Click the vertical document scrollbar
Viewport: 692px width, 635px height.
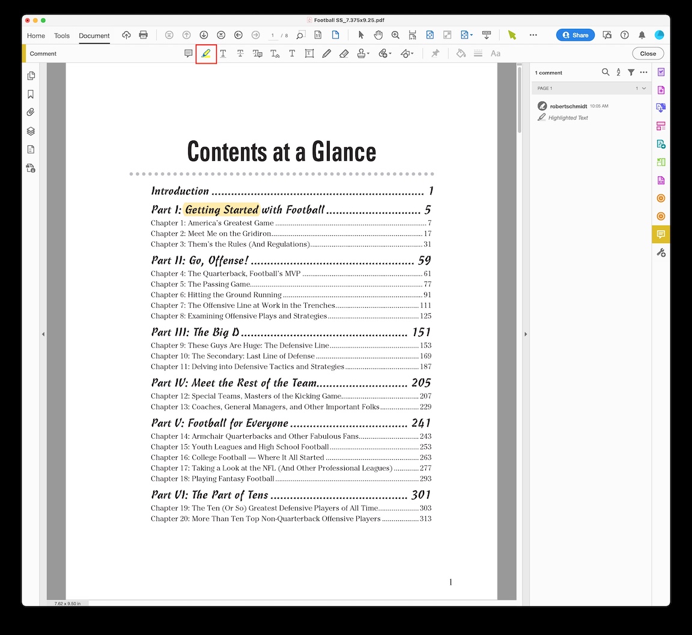click(x=520, y=101)
